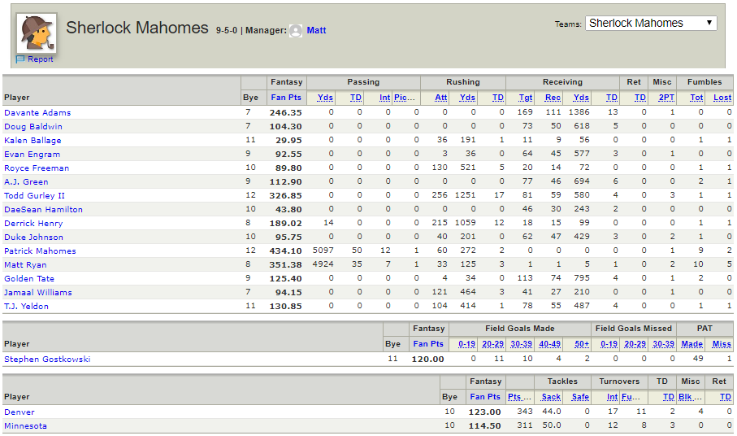Open Doug Baldwin player page
This screenshot has width=737, height=436.
point(33,127)
